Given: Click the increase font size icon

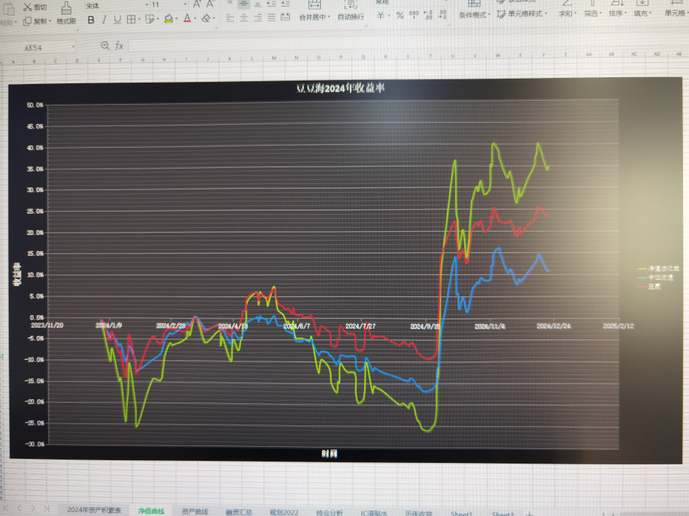Looking at the screenshot, I should pyautogui.click(x=197, y=5).
